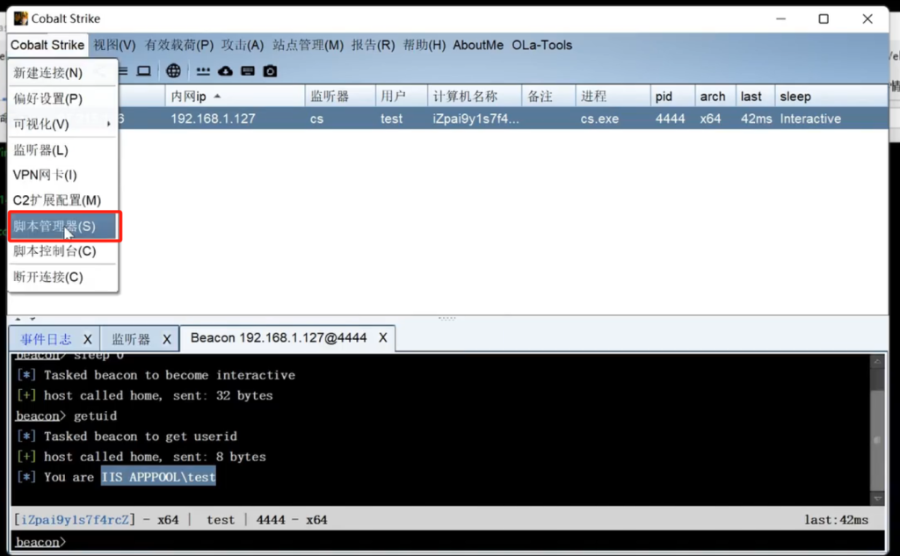Open the 帮助(H) menu
Image resolution: width=900 pixels, height=556 pixels.
pos(425,46)
